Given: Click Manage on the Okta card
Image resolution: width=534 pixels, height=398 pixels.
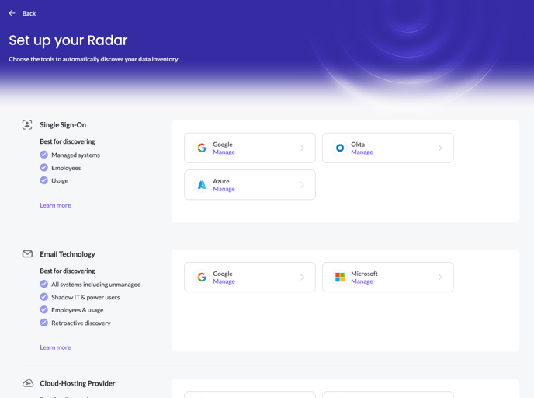Looking at the screenshot, I should pyautogui.click(x=362, y=152).
